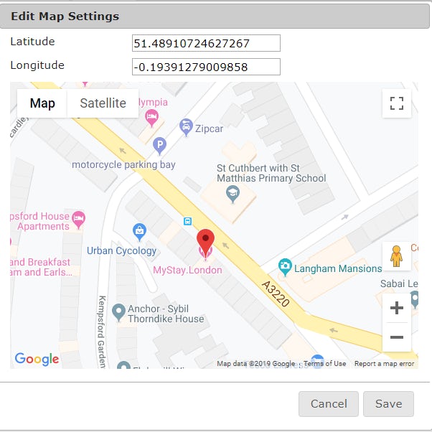Click St Cuthbert with St Matthias label
This screenshot has height=432, width=432.
coord(271,173)
